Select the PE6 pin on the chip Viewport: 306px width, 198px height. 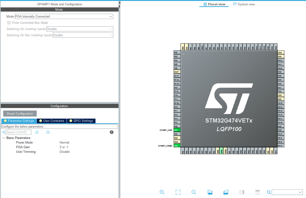point(177,68)
